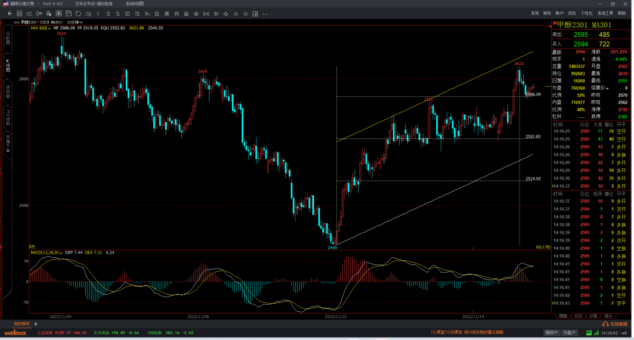The width and height of the screenshot is (634, 340).
Task: Switch to 资讯链 side tab
Action: [x=8, y=91]
